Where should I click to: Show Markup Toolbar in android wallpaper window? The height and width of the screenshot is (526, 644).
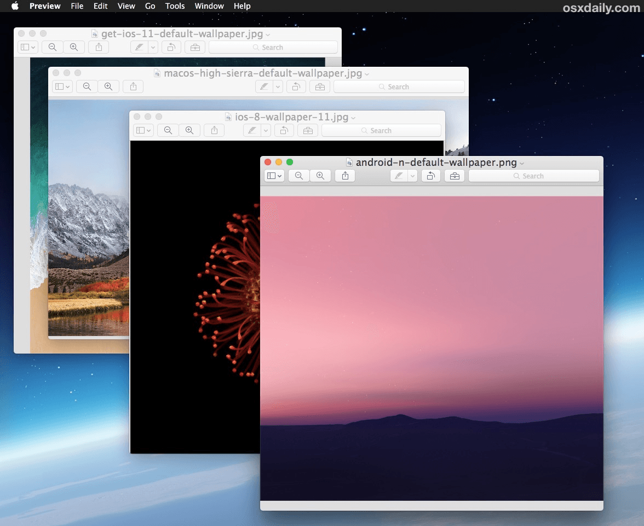(455, 176)
